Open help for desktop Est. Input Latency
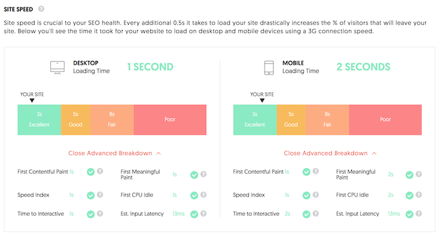Image resolution: width=440 pixels, height=236 pixels. point(204,213)
